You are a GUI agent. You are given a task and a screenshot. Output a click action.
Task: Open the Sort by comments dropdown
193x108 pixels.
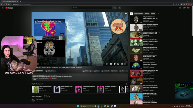[x=47, y=96]
